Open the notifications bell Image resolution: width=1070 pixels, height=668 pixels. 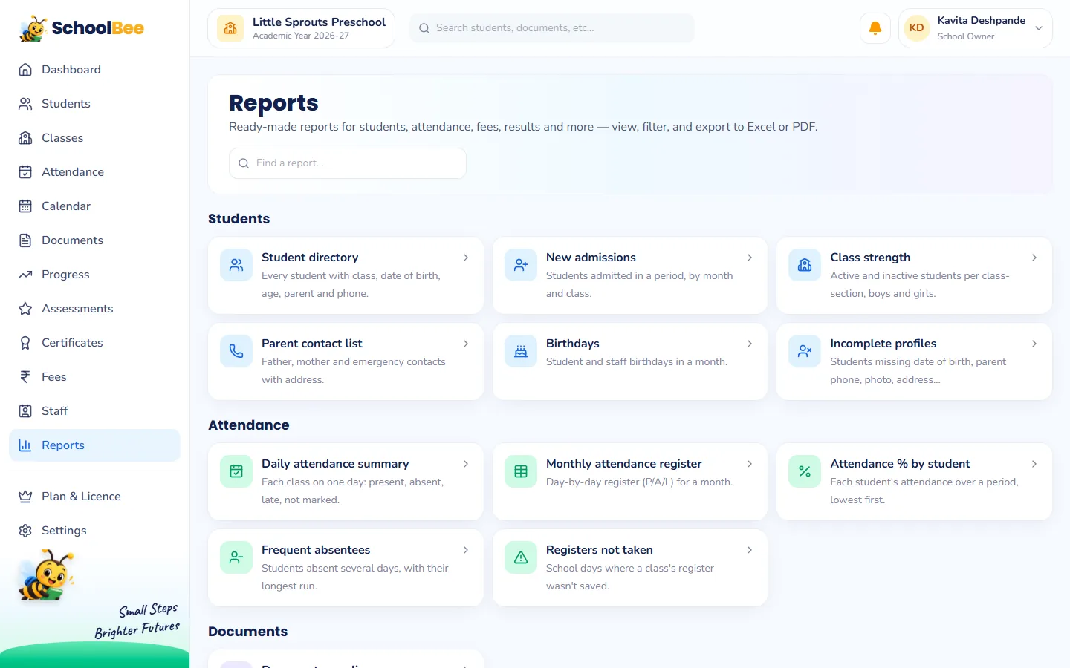pos(875,28)
